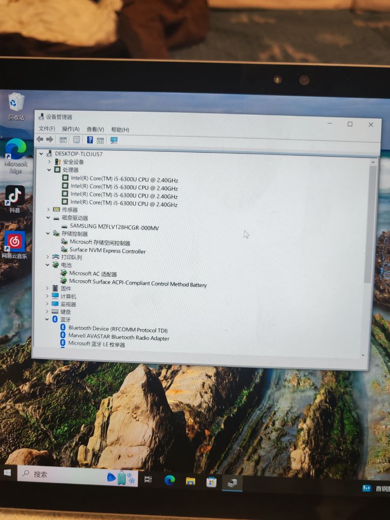Image resolution: width=390 pixels, height=520 pixels.
Task: Collapse the 处理器 processors node
Action: [x=49, y=170]
